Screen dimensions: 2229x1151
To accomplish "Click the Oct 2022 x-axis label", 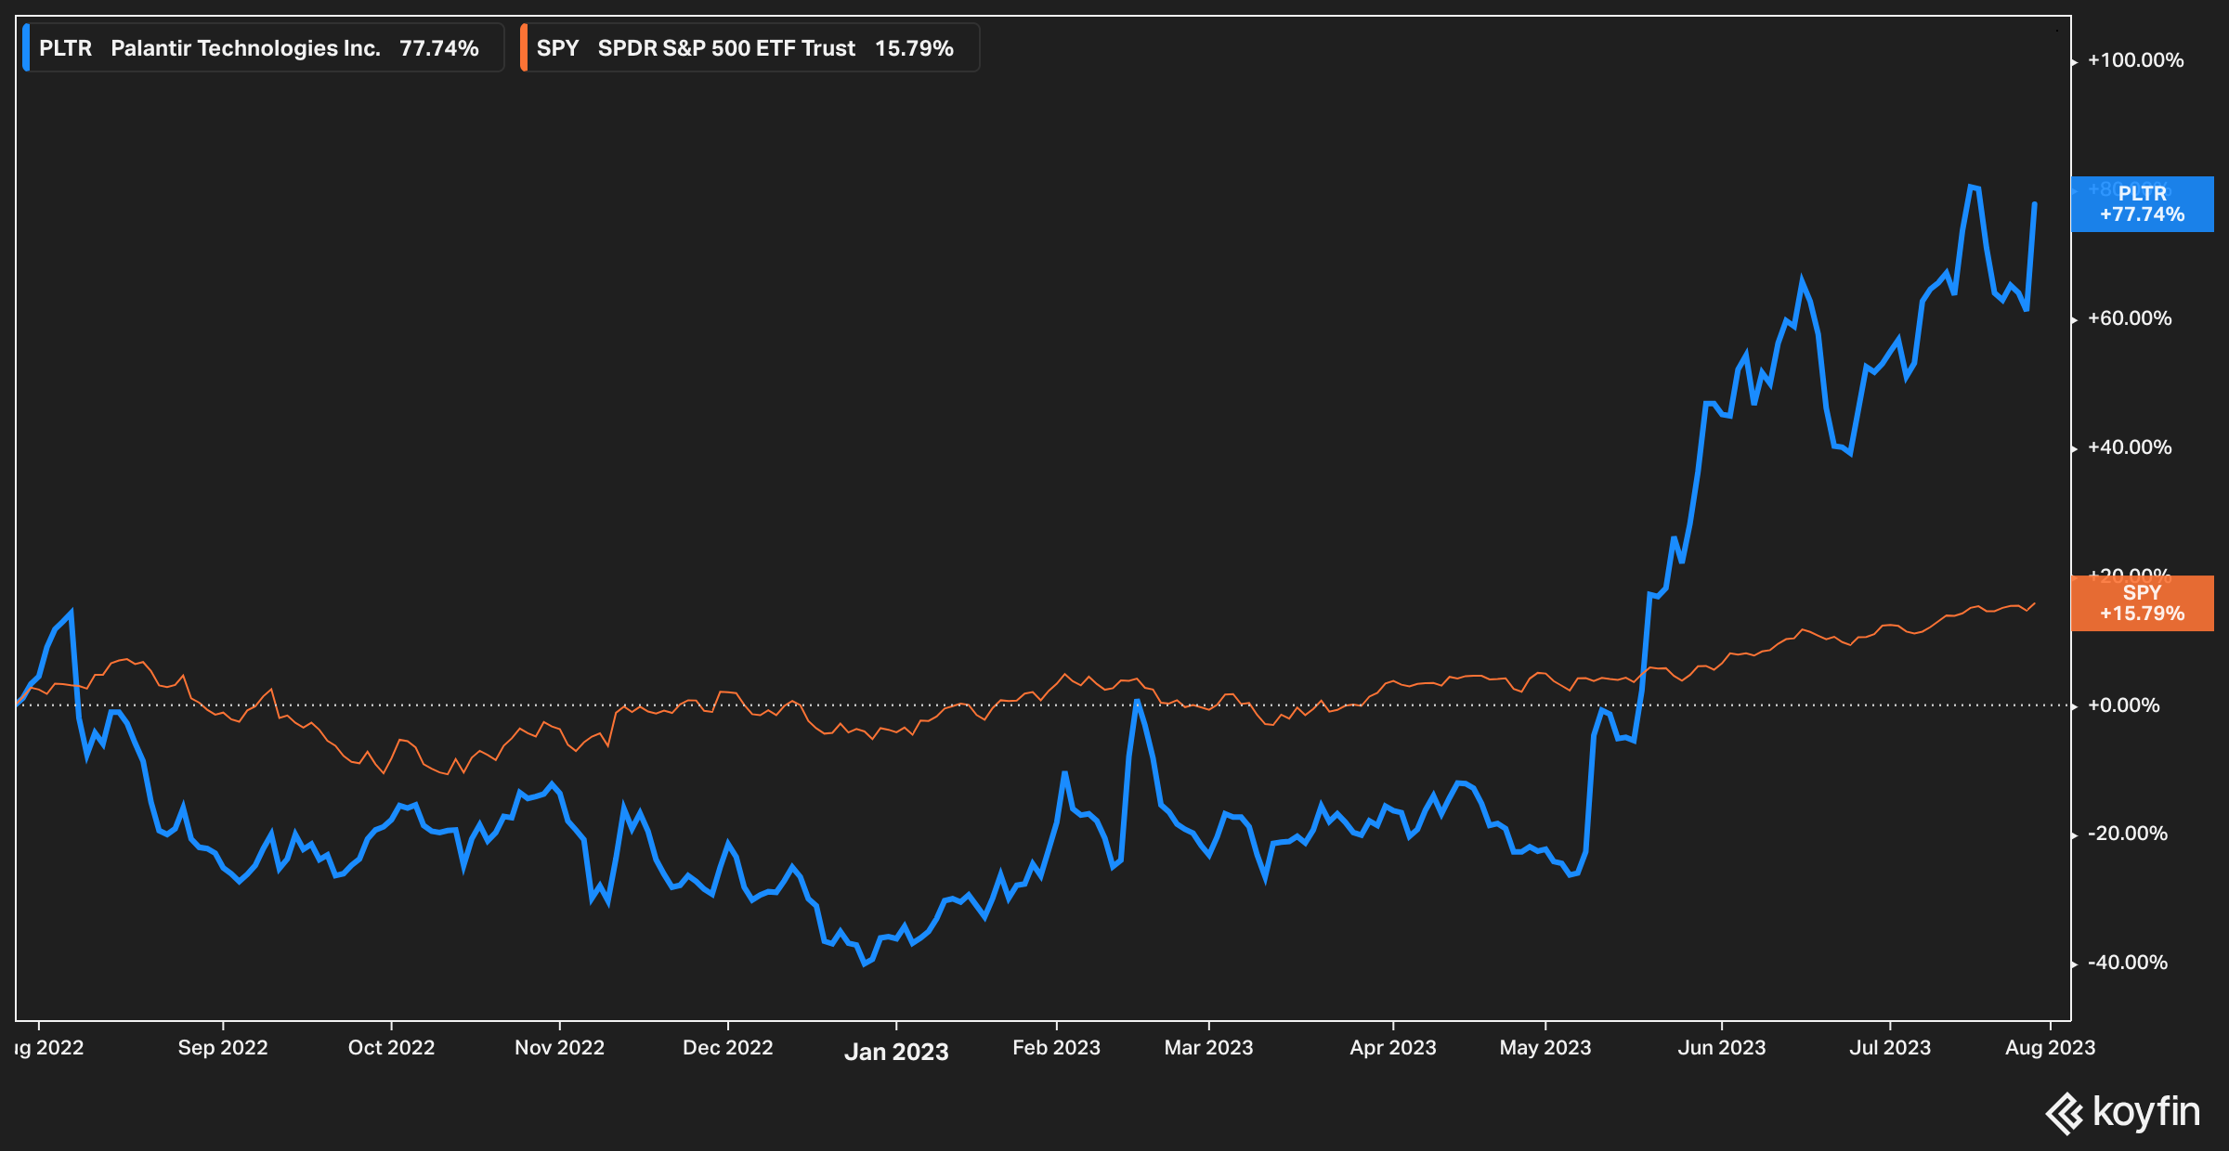I will point(391,1048).
